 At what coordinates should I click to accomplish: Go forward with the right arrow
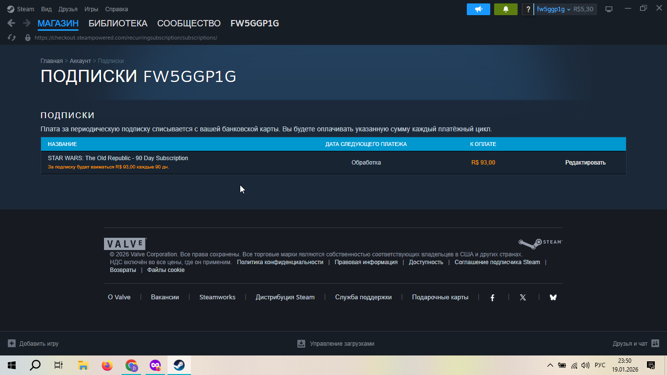pos(27,23)
